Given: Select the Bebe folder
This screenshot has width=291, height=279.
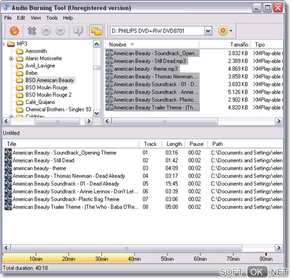Looking at the screenshot, I should tap(31, 73).
